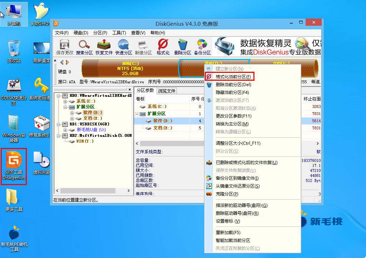Open the 工具(T) menu
Screen dimensions: 366x258
(x=119, y=33)
